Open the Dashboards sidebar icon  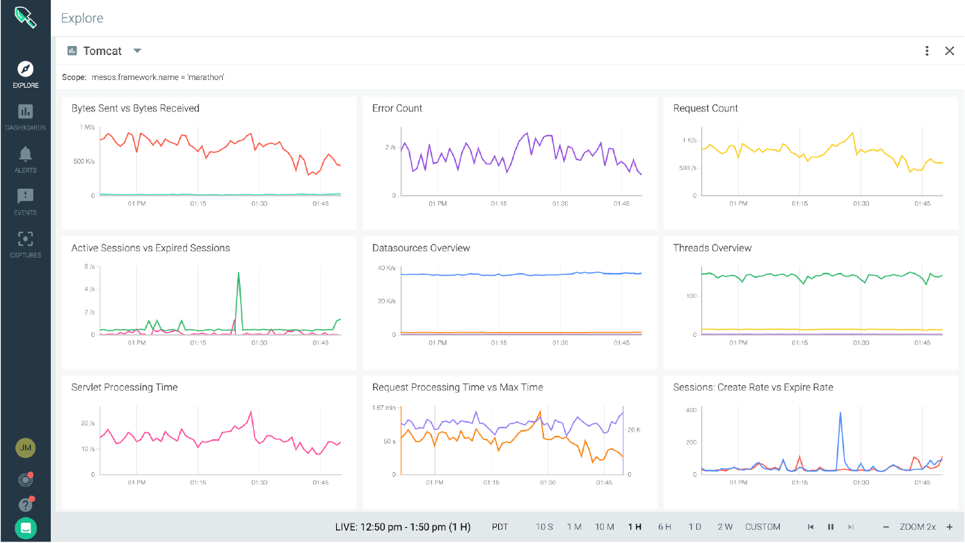pos(25,111)
